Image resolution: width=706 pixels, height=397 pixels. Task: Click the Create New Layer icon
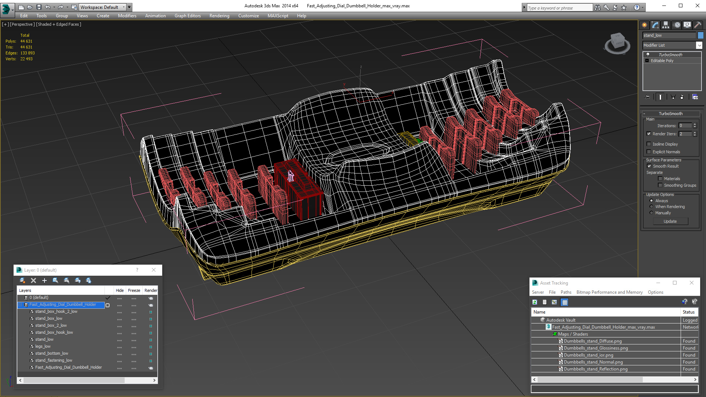tap(22, 280)
